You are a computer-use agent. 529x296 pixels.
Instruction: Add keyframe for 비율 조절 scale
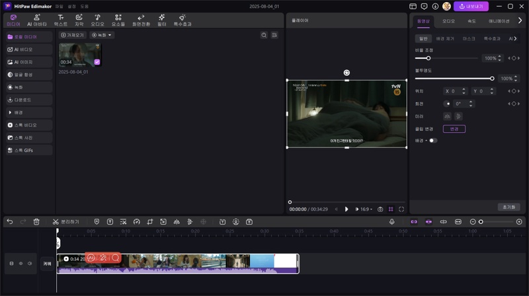514,58
